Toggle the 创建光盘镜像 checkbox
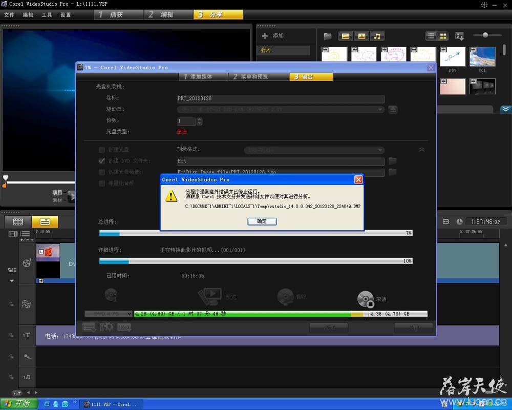Screen dimensions: 512x410 (101, 172)
